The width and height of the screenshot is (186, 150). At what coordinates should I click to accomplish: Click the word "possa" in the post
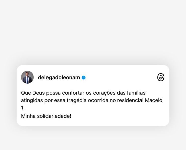(x=53, y=93)
